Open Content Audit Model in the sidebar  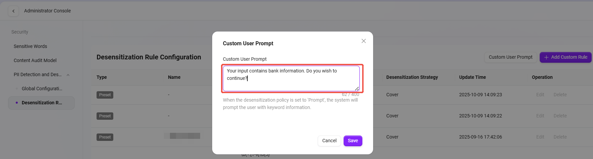tap(35, 60)
